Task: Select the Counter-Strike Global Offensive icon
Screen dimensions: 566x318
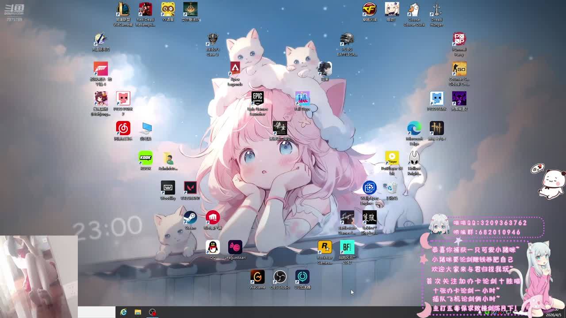Action: point(459,69)
